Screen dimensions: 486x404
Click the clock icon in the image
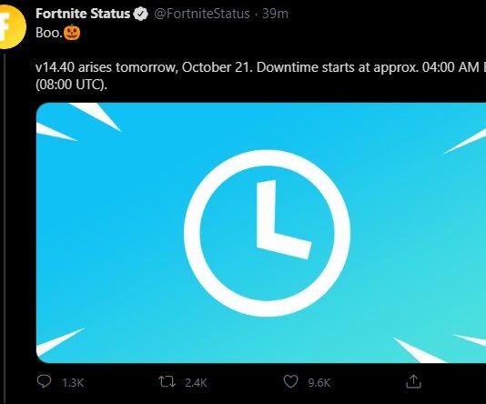click(267, 233)
